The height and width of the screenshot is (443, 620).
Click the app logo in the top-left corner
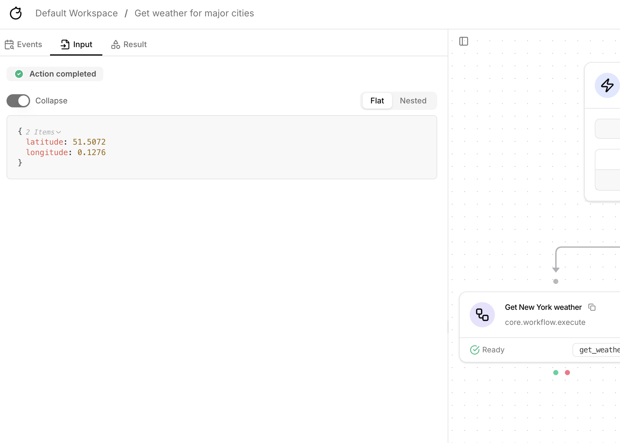16,13
